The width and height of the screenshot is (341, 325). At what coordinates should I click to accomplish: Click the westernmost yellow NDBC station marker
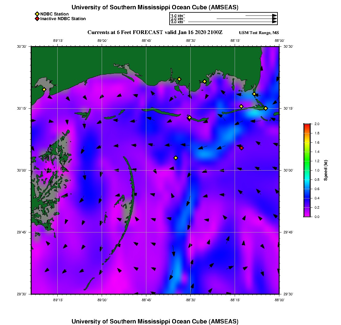click(x=44, y=89)
